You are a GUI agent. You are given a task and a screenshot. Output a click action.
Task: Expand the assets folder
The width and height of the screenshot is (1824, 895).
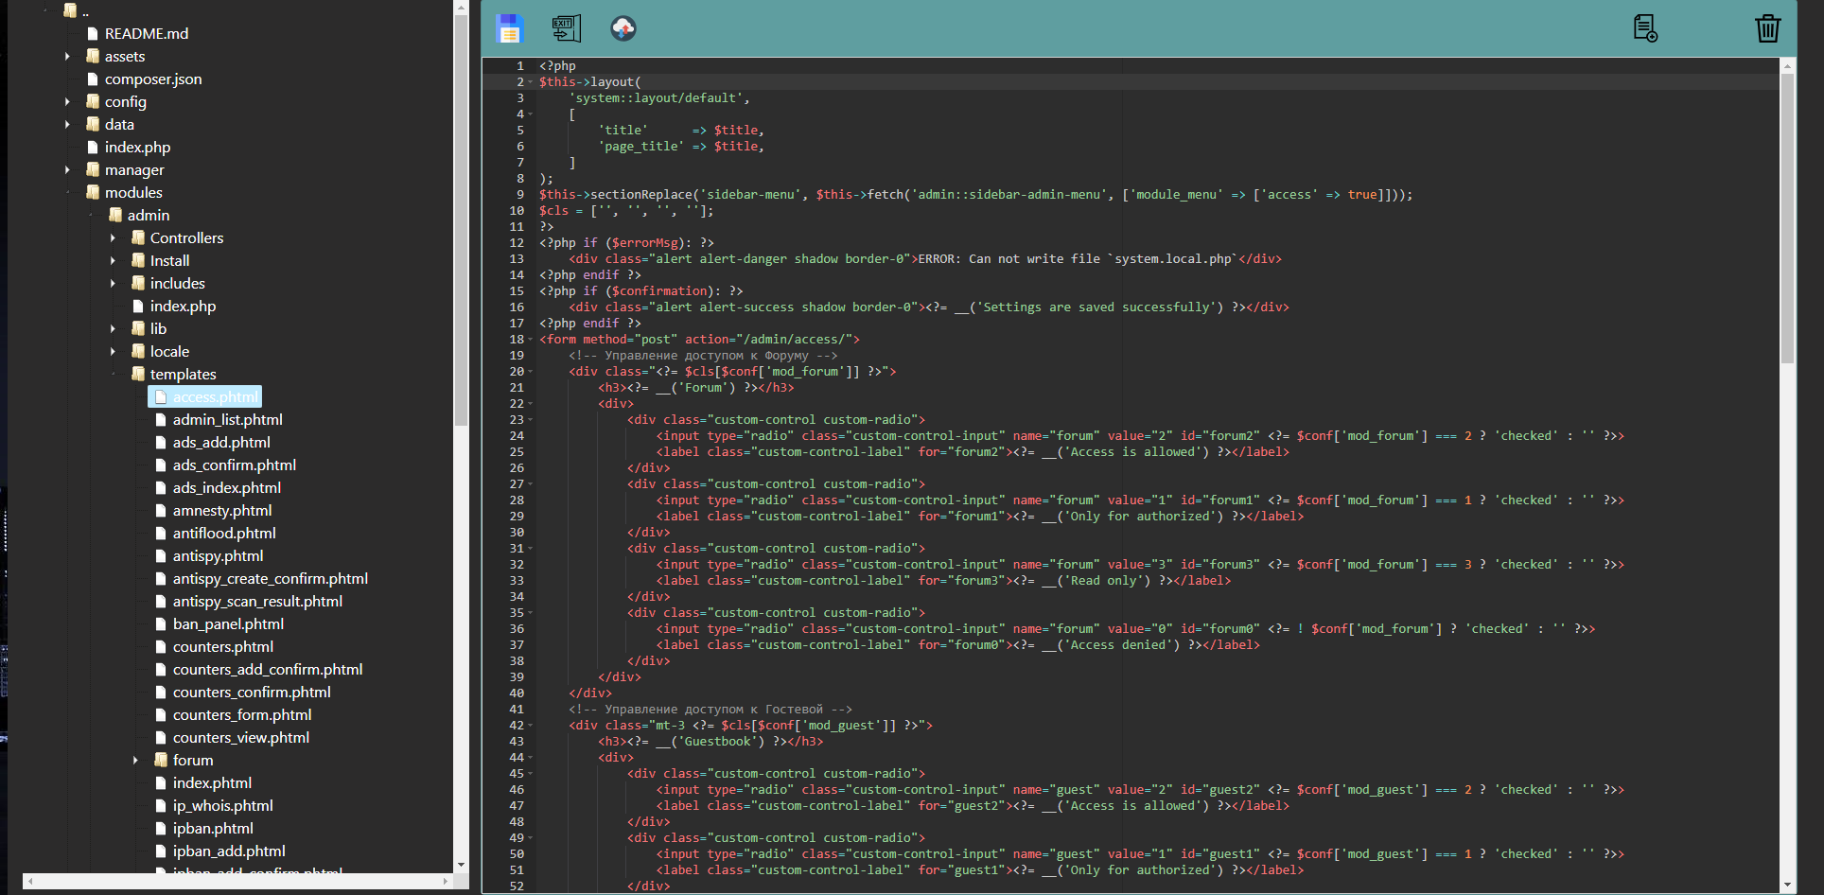click(67, 57)
